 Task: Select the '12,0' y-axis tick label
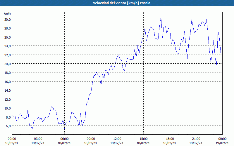[8, 99]
